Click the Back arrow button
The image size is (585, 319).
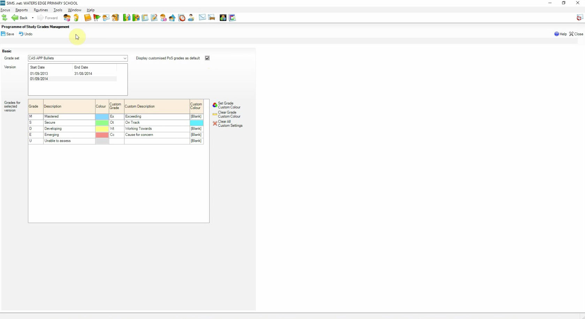pyautogui.click(x=20, y=18)
